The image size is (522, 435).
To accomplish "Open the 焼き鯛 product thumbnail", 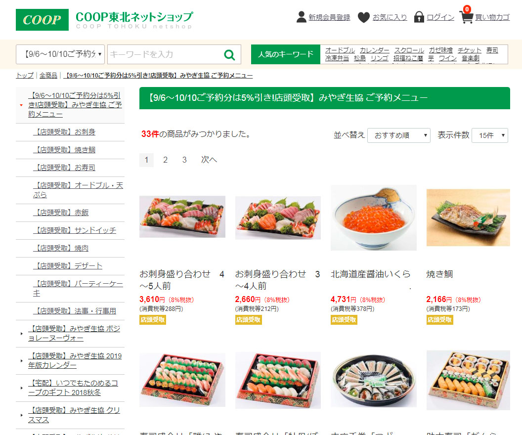I will click(468, 217).
